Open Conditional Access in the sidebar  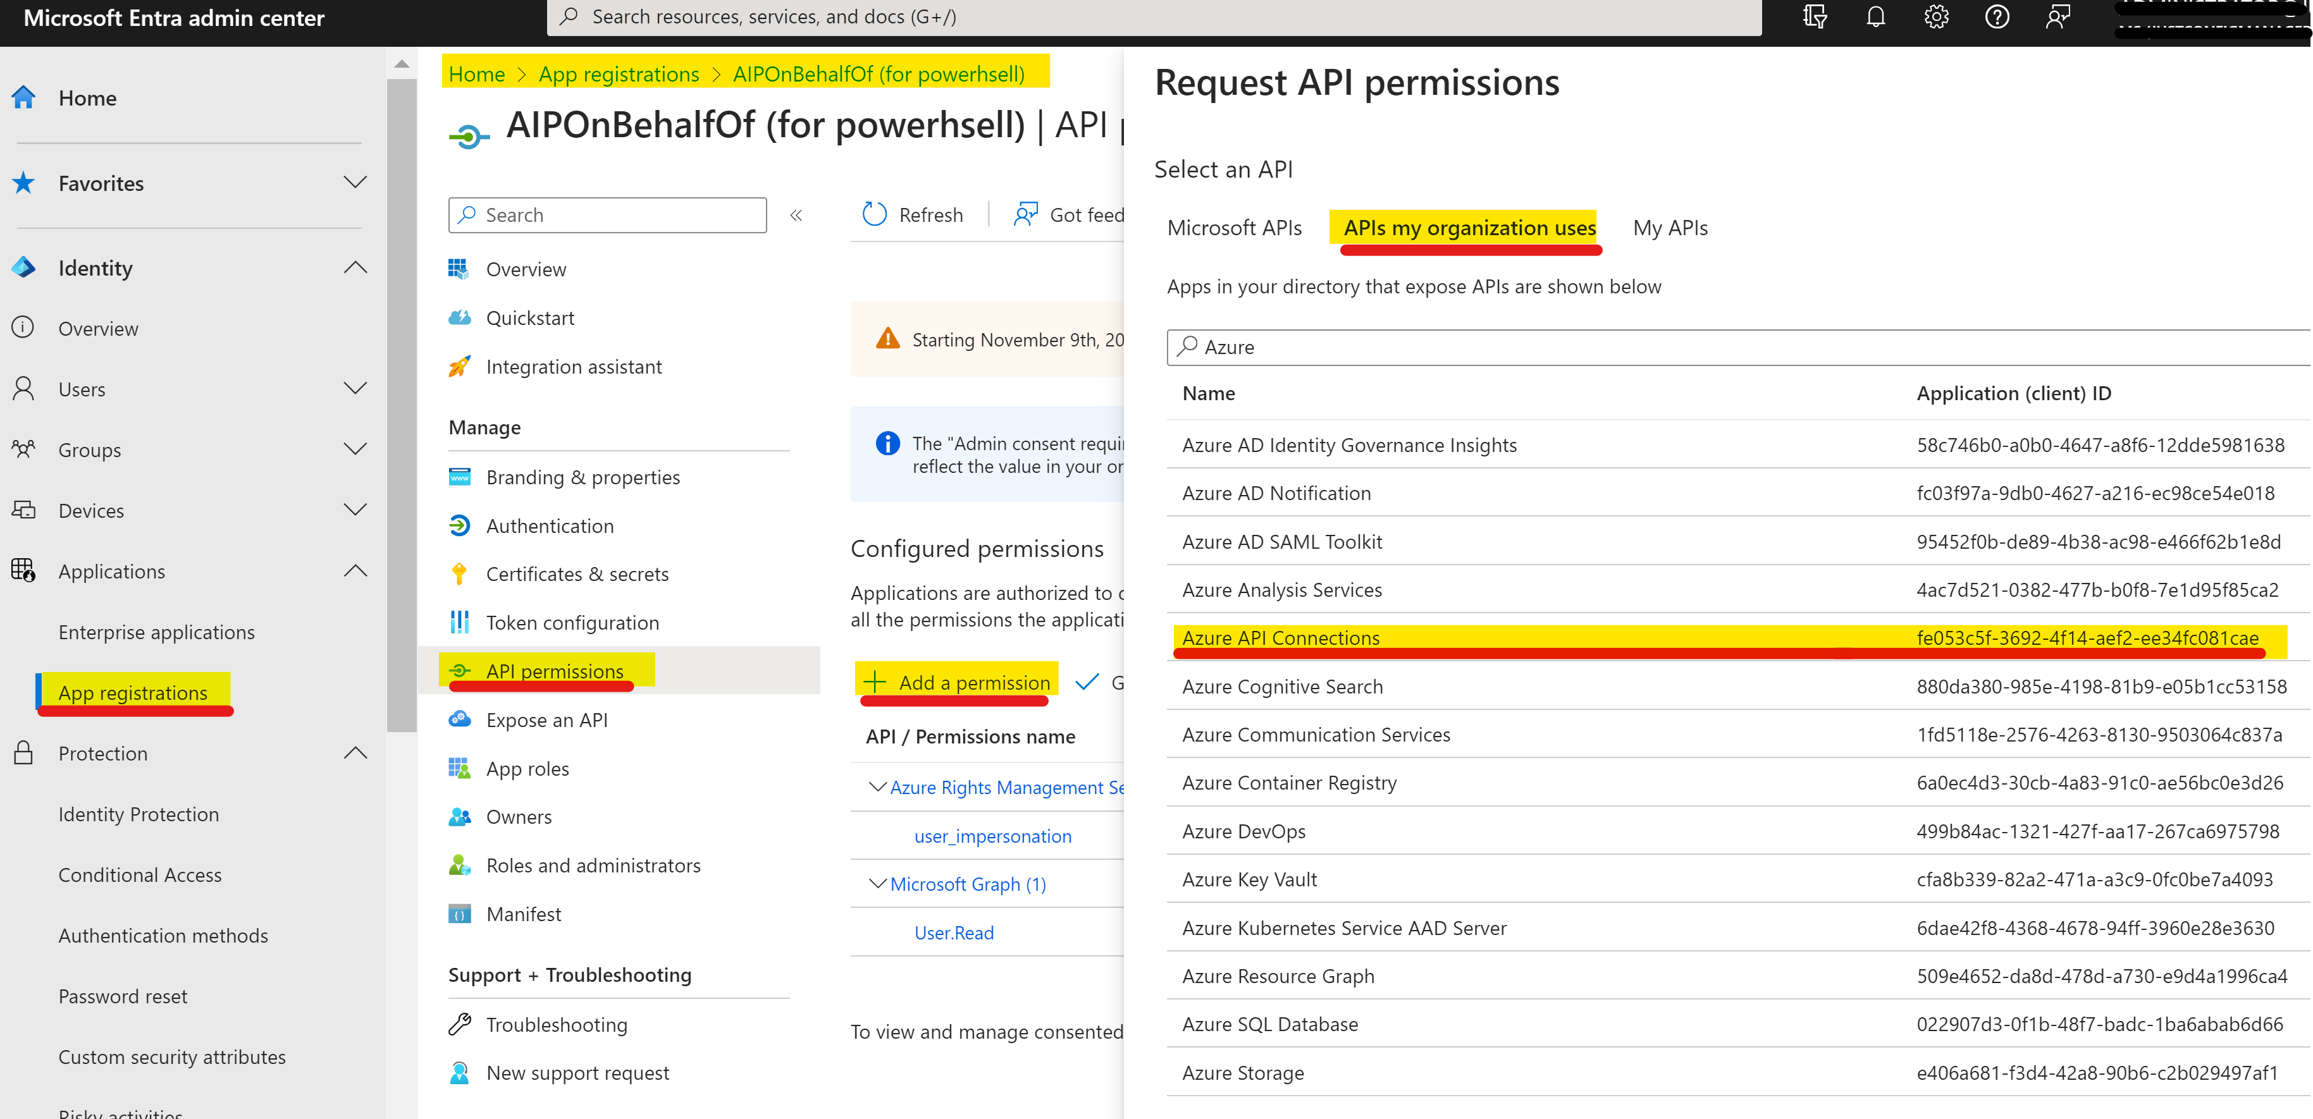[140, 874]
